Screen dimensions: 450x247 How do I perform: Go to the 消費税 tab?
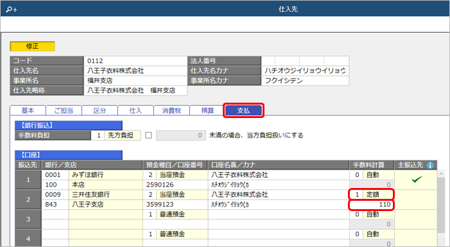pyautogui.click(x=171, y=110)
